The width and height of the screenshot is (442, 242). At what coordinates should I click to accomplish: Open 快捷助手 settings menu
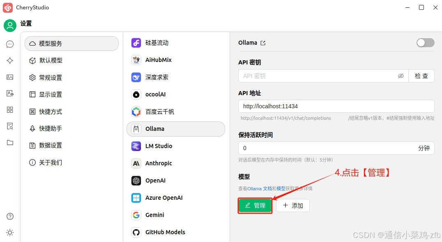point(71,129)
